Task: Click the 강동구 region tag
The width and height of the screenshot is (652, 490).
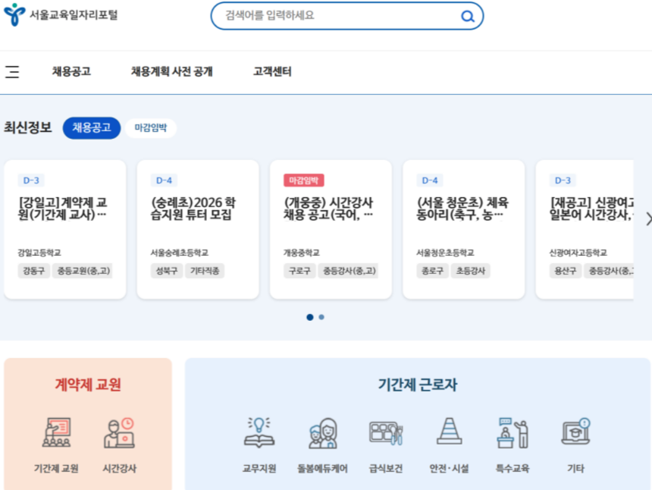Action: click(x=33, y=271)
